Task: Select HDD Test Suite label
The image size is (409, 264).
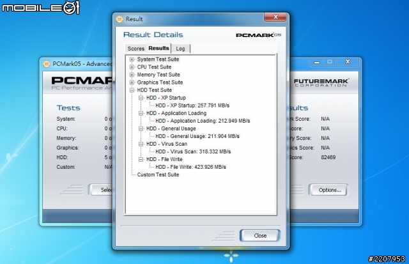Action: 155,90
